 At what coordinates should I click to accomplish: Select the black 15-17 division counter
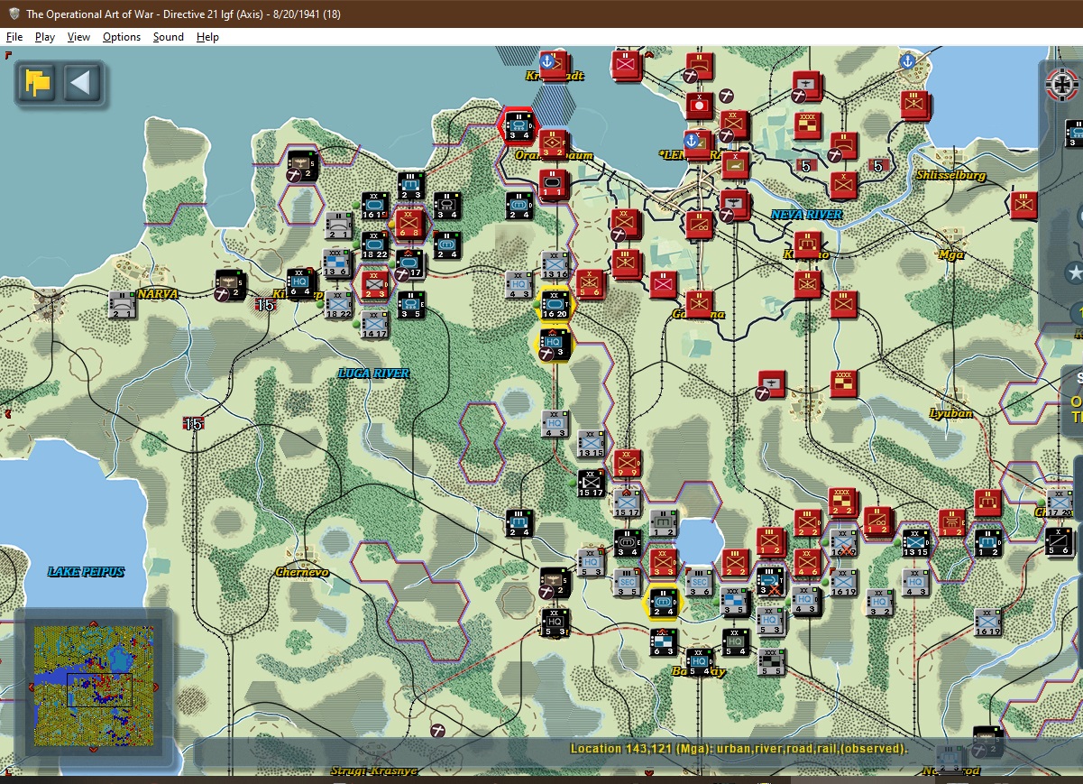tap(590, 484)
